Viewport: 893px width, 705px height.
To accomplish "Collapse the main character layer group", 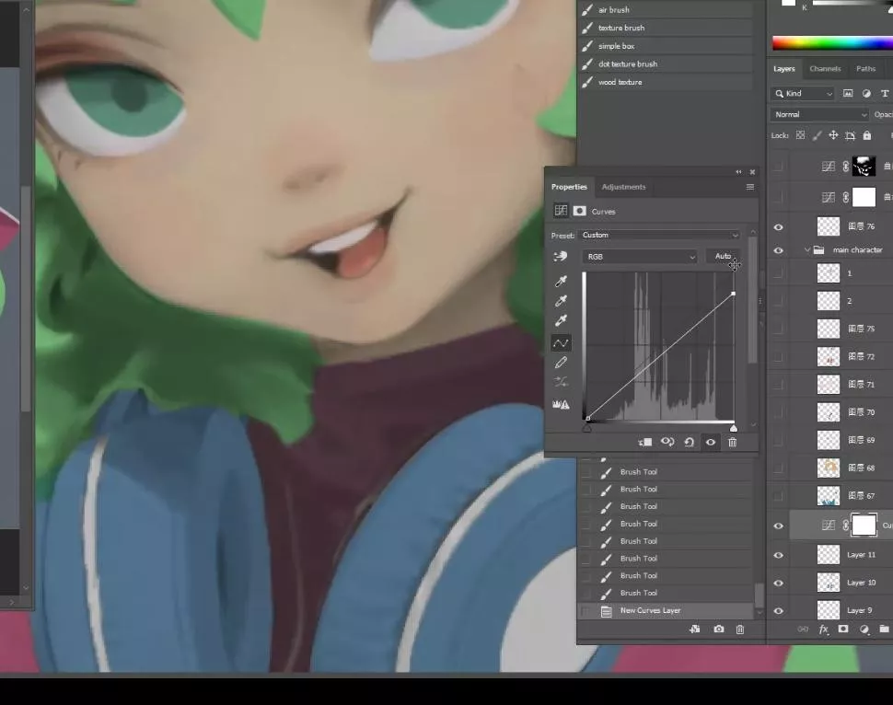I will coord(807,250).
